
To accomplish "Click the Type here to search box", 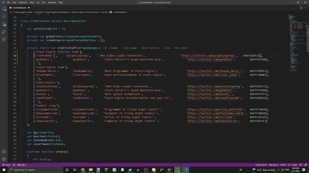I will 35,170.
